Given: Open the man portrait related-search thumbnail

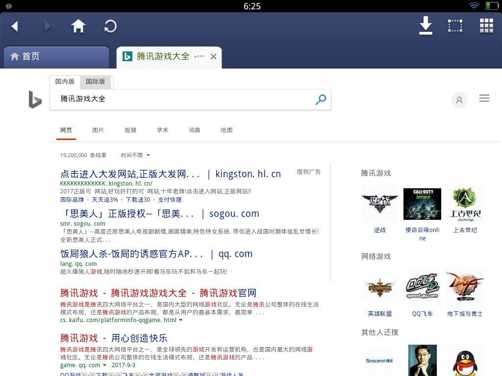Looking at the screenshot, I should point(422,361).
